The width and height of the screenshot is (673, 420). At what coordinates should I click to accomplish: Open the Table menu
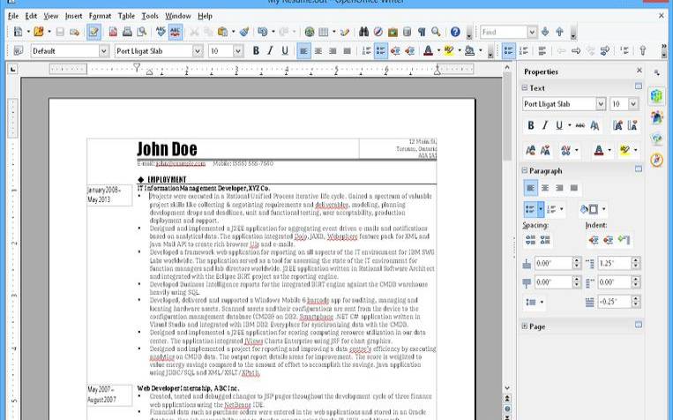(126, 16)
